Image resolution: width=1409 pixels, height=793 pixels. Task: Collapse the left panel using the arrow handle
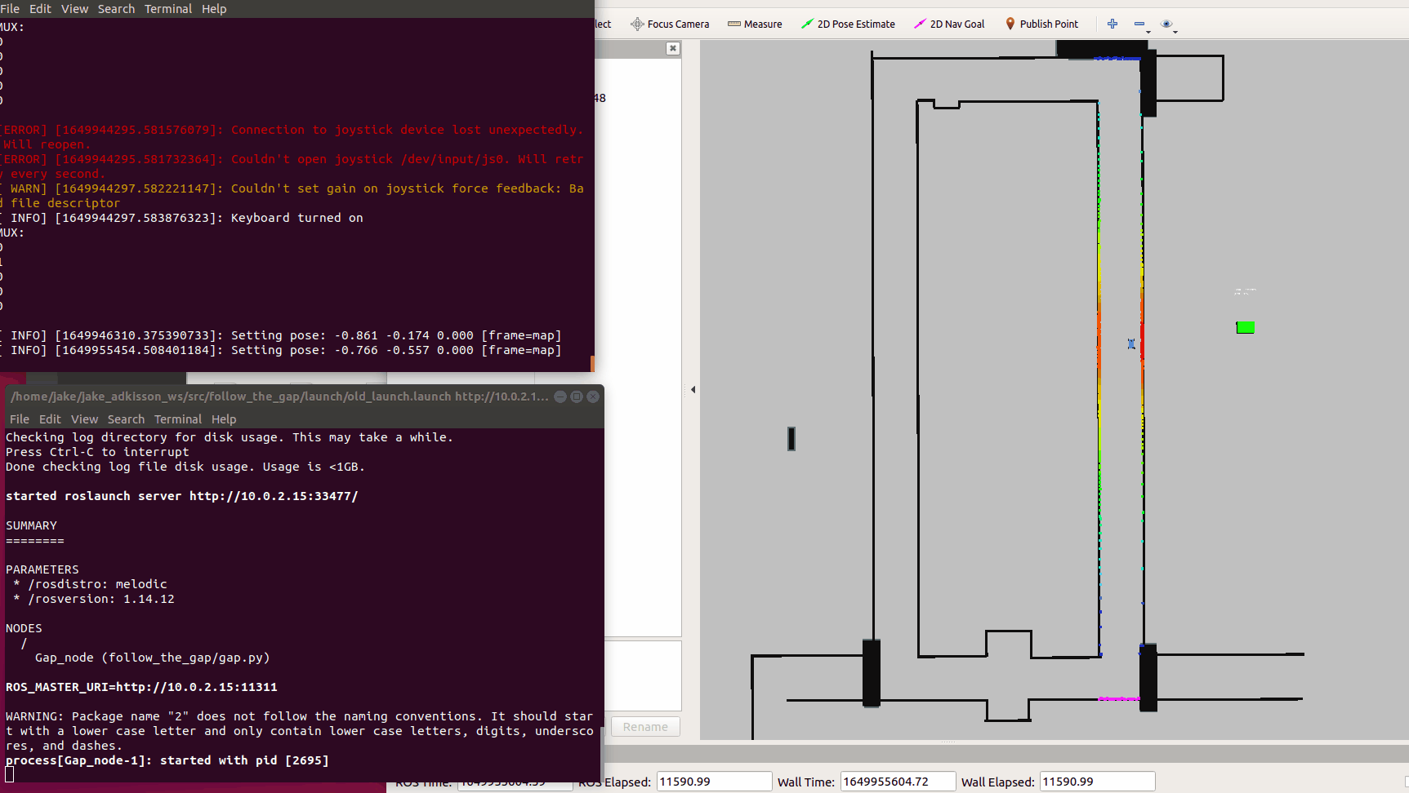693,390
